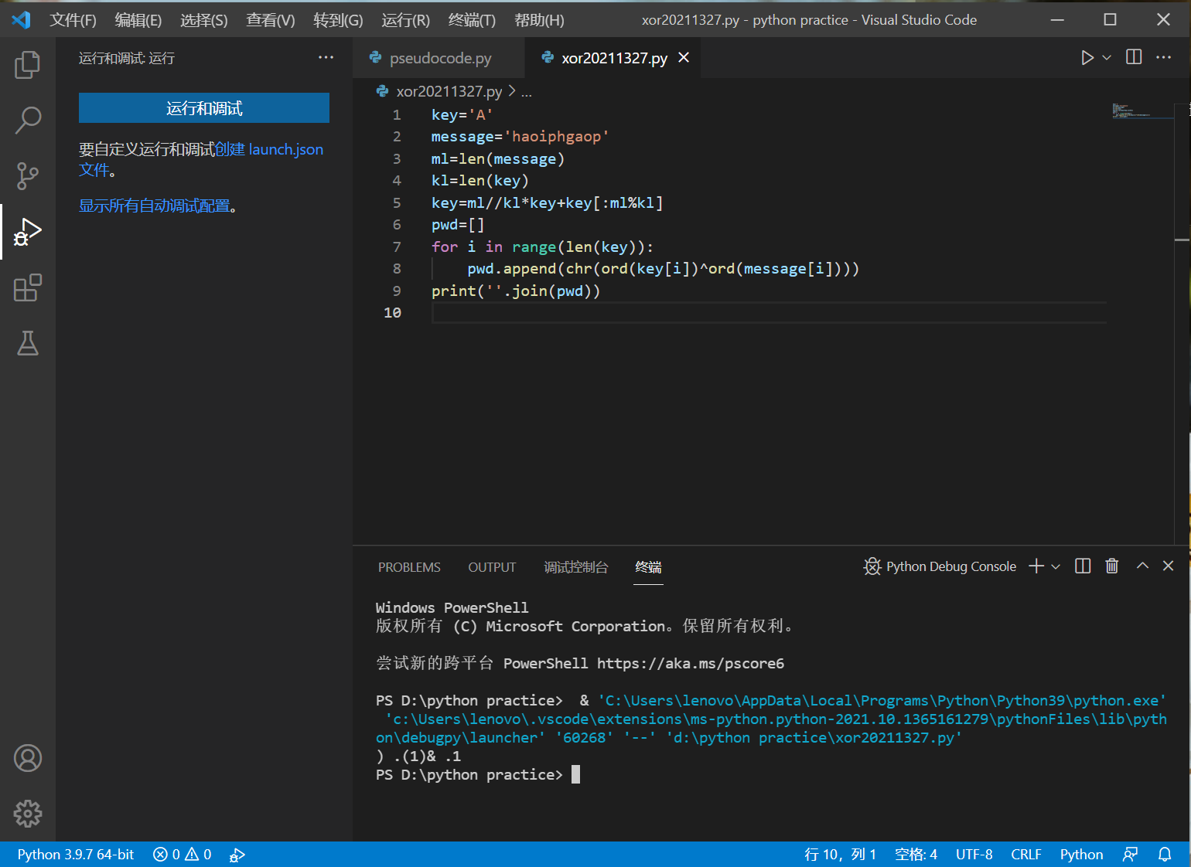Open the new terminal launch profile dropdown
Screen dimensions: 1191x867
[x=1056, y=567]
